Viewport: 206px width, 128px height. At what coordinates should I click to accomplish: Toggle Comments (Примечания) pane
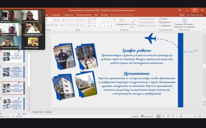[147, 117]
